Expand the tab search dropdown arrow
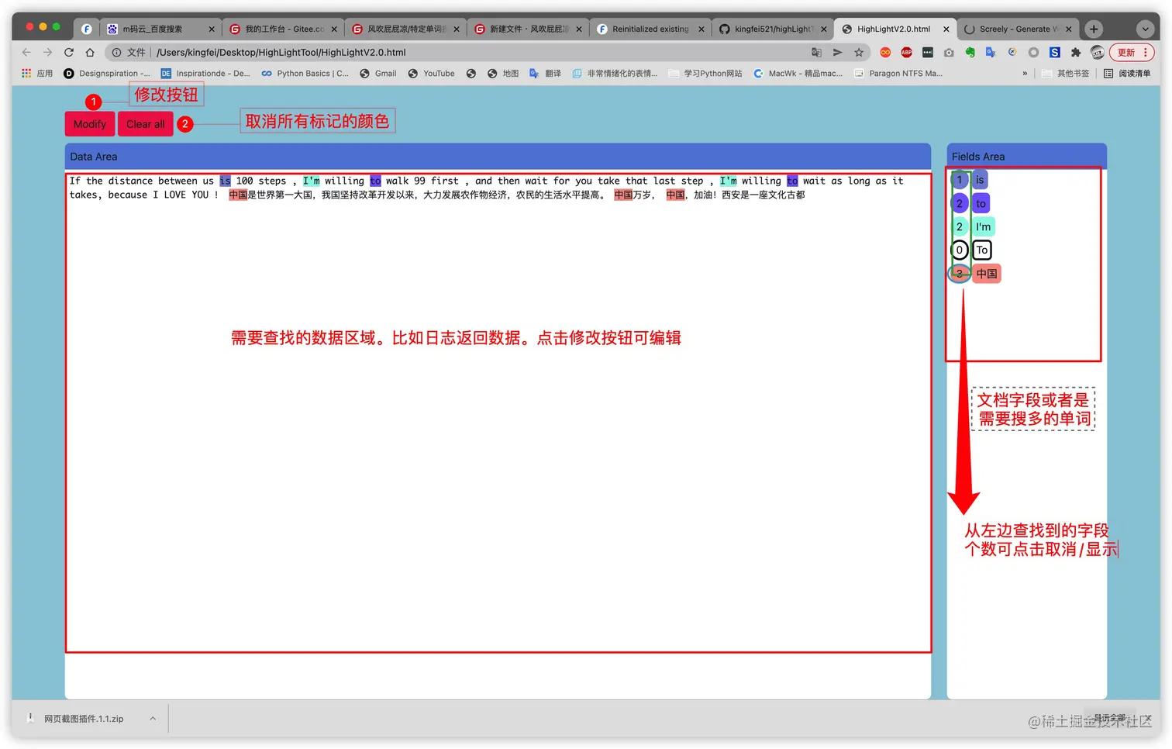 [1145, 29]
